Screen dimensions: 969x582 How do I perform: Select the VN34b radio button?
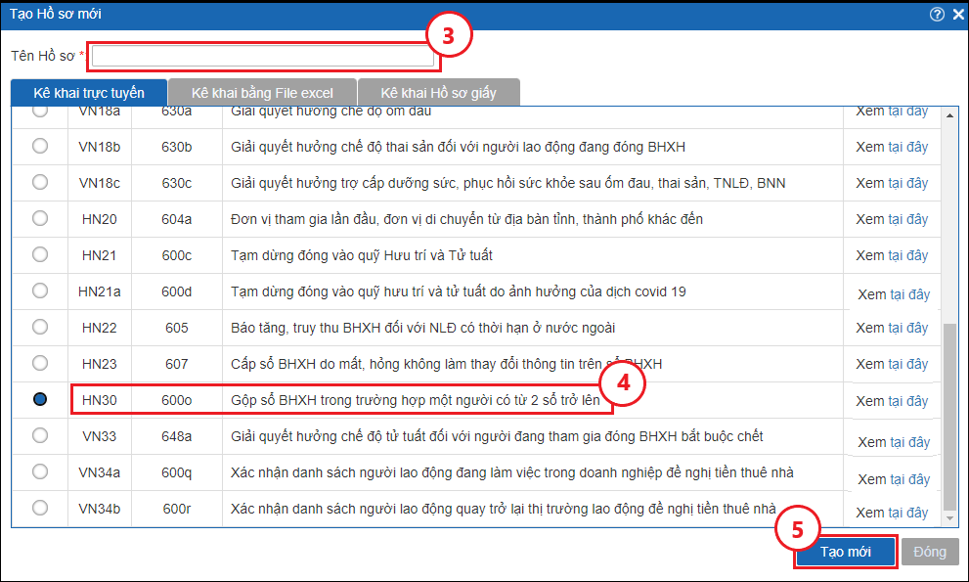(x=40, y=508)
